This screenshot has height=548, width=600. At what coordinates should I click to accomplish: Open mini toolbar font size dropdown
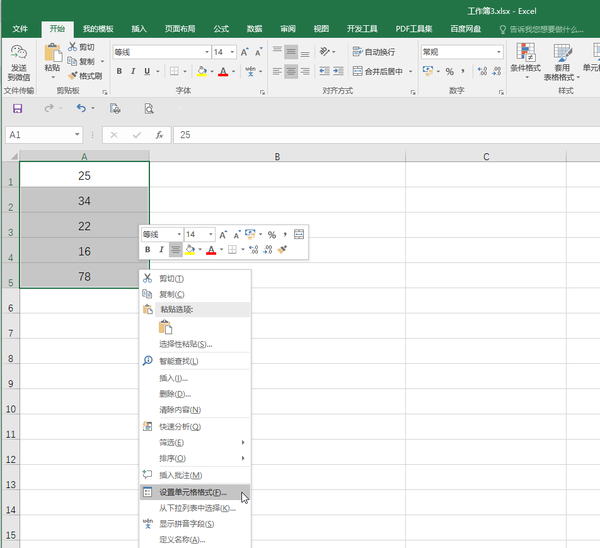point(211,235)
